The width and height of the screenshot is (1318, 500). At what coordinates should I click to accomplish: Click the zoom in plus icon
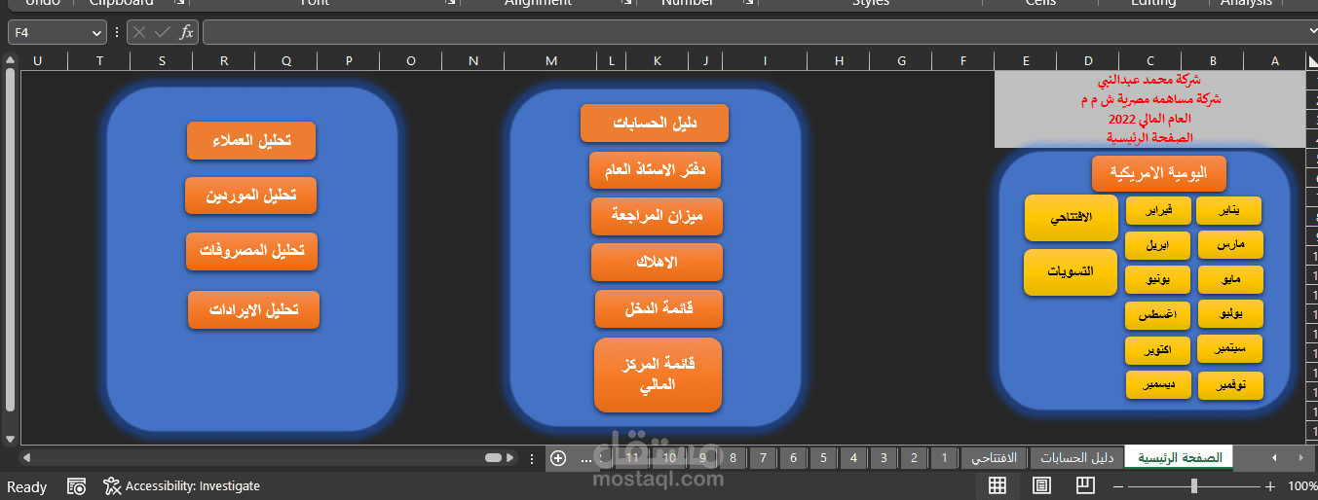(1270, 486)
